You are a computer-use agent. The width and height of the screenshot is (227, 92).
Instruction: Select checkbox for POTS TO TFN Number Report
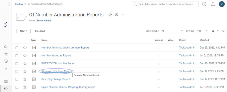click(17, 63)
